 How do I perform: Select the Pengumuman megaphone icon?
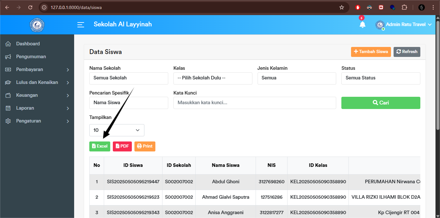[8, 57]
